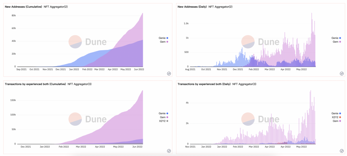
Task: Click NFT Aggregator(2) beside New Addresses (Daily)
Action: pos(220,7)
